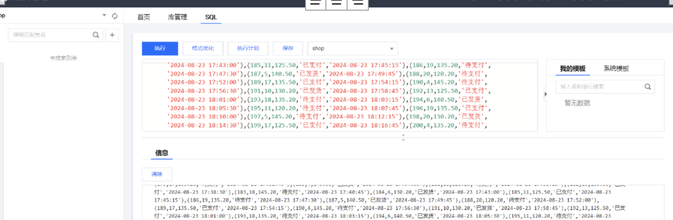Viewport: 673px width, 220px height.
Task: Switch to the 系统模板 tab
Action: click(616, 69)
